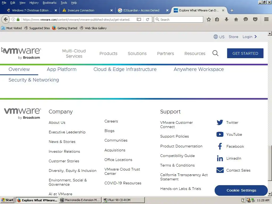Open Cookie Settings button

coord(241,190)
